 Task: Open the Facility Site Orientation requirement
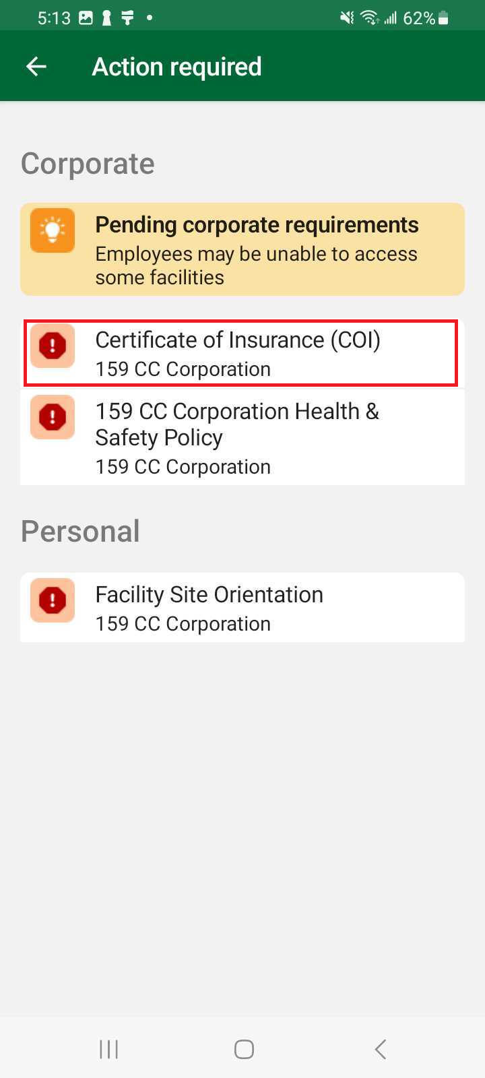click(209, 608)
